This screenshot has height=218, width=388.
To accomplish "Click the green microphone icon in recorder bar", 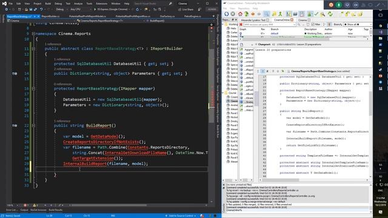I will 339,5.
